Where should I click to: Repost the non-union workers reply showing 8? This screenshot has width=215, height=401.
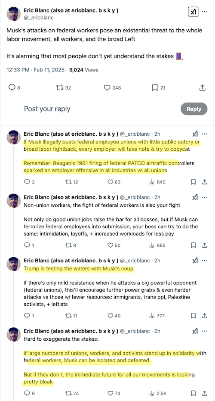pyautogui.click(x=71, y=245)
